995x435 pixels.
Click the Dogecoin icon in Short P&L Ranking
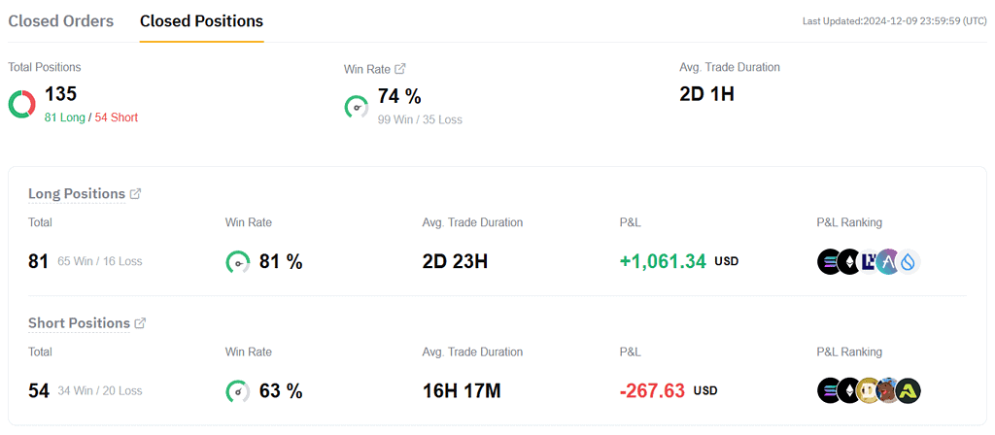(870, 390)
